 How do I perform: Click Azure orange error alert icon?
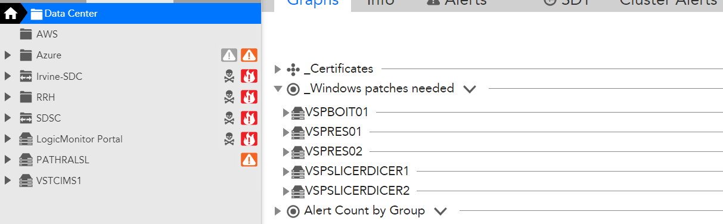tap(249, 55)
